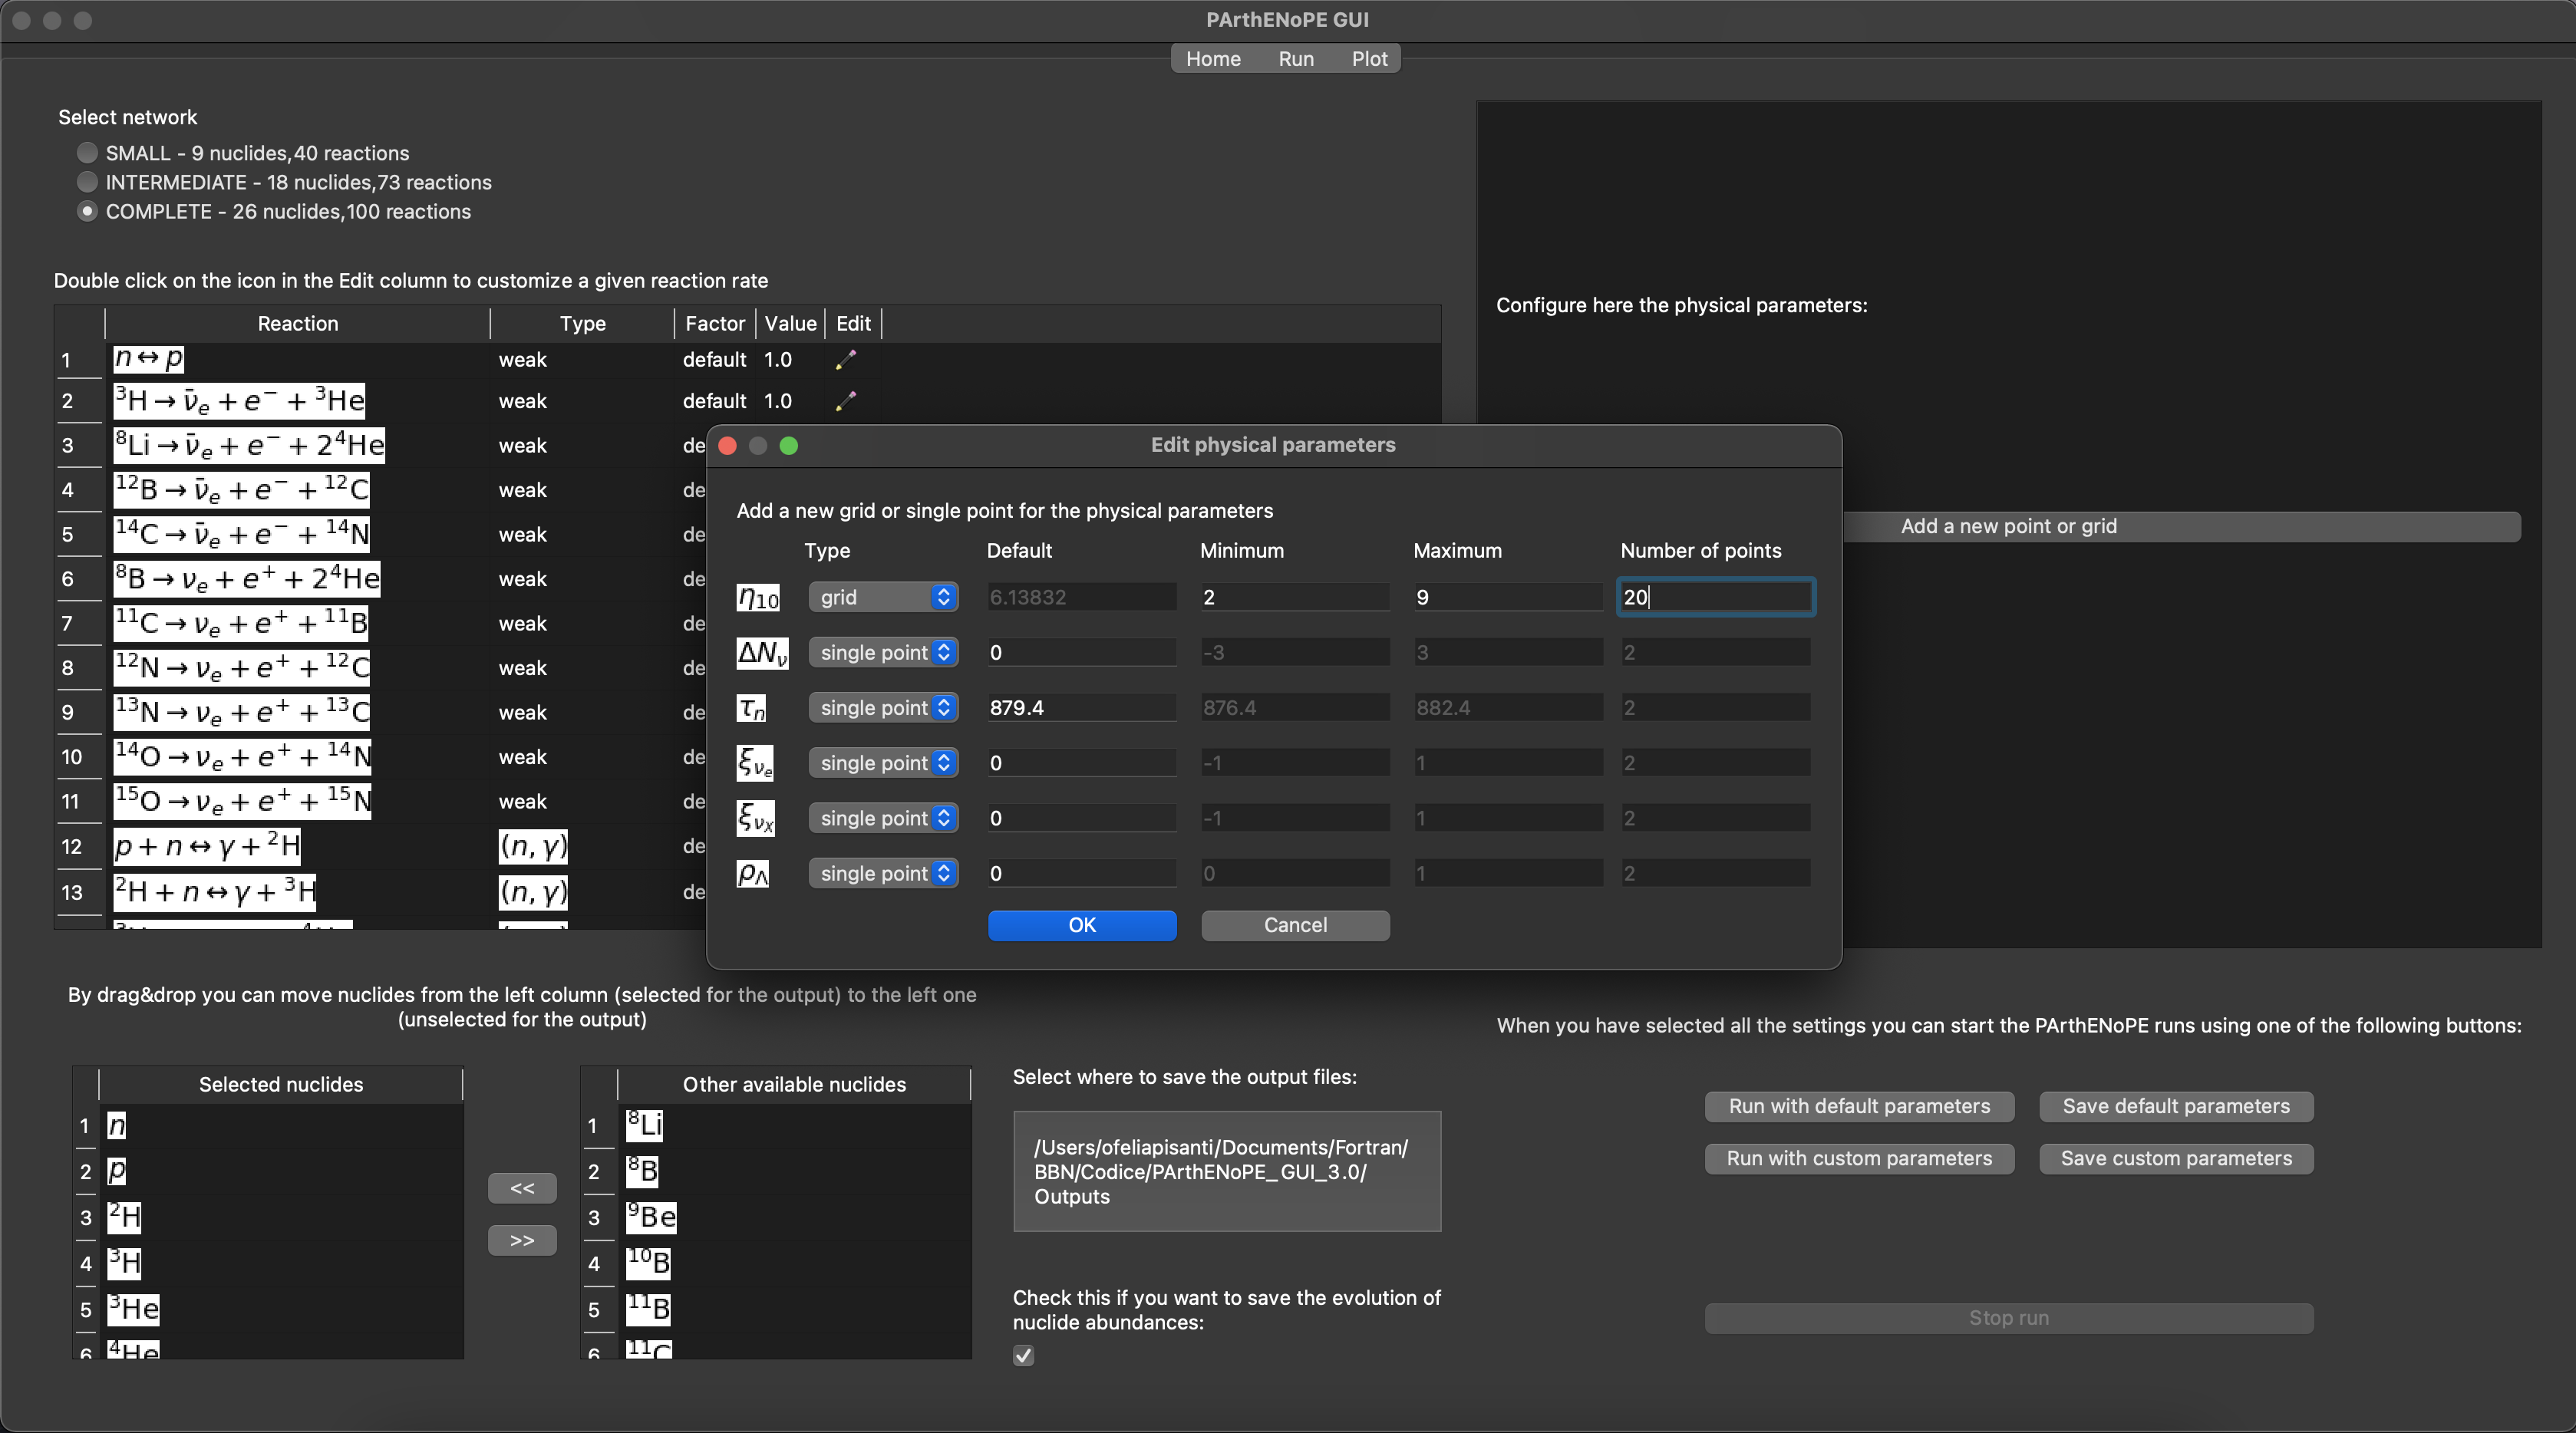Switch to the Plot tab
This screenshot has height=1433, width=2576.
tap(1369, 59)
